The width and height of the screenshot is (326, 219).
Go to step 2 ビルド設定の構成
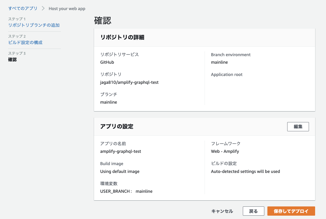[25, 42]
